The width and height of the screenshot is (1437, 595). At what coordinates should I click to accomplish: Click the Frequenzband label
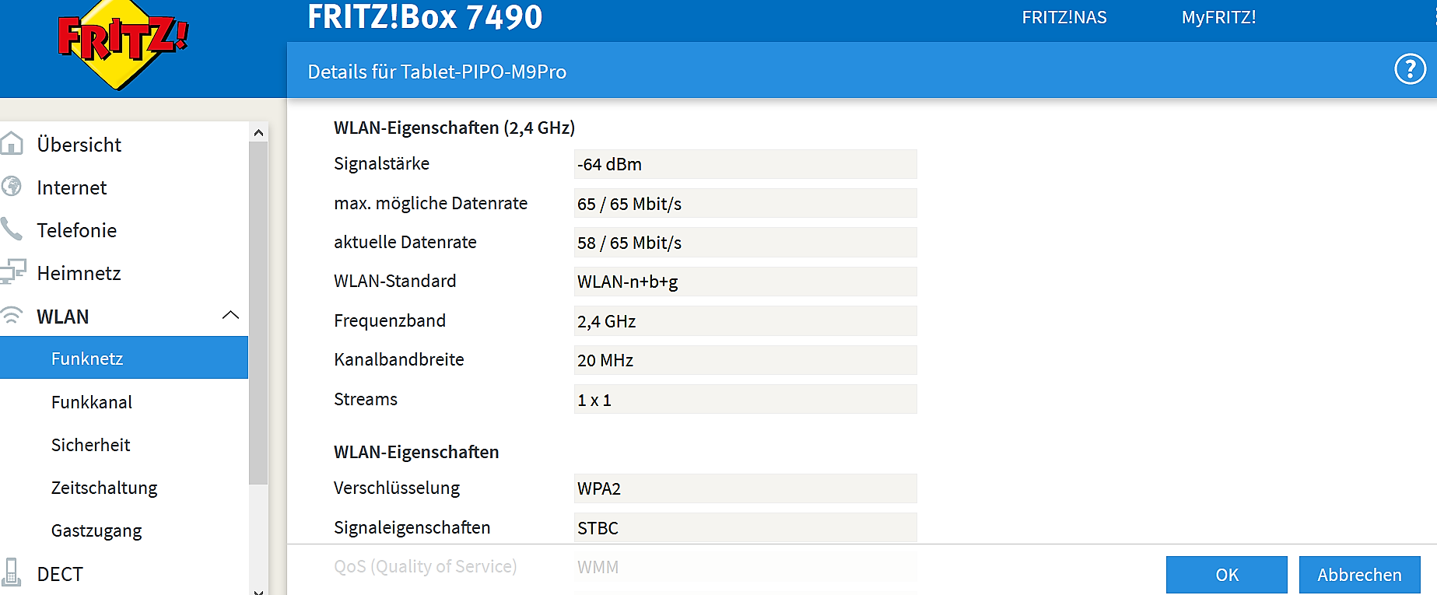click(390, 320)
